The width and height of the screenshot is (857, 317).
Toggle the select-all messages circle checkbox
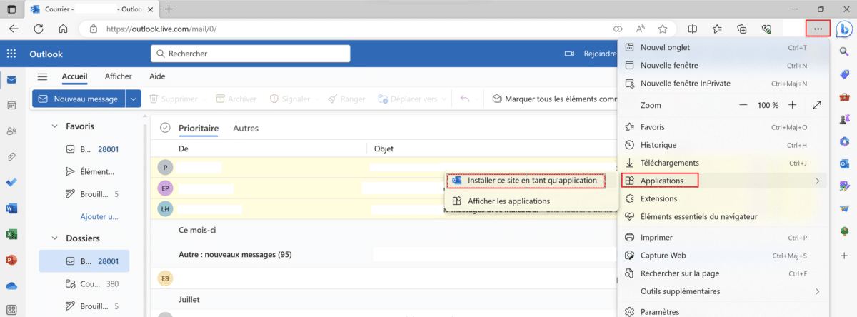click(x=165, y=128)
